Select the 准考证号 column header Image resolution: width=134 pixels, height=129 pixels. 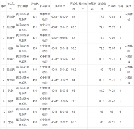60,6
